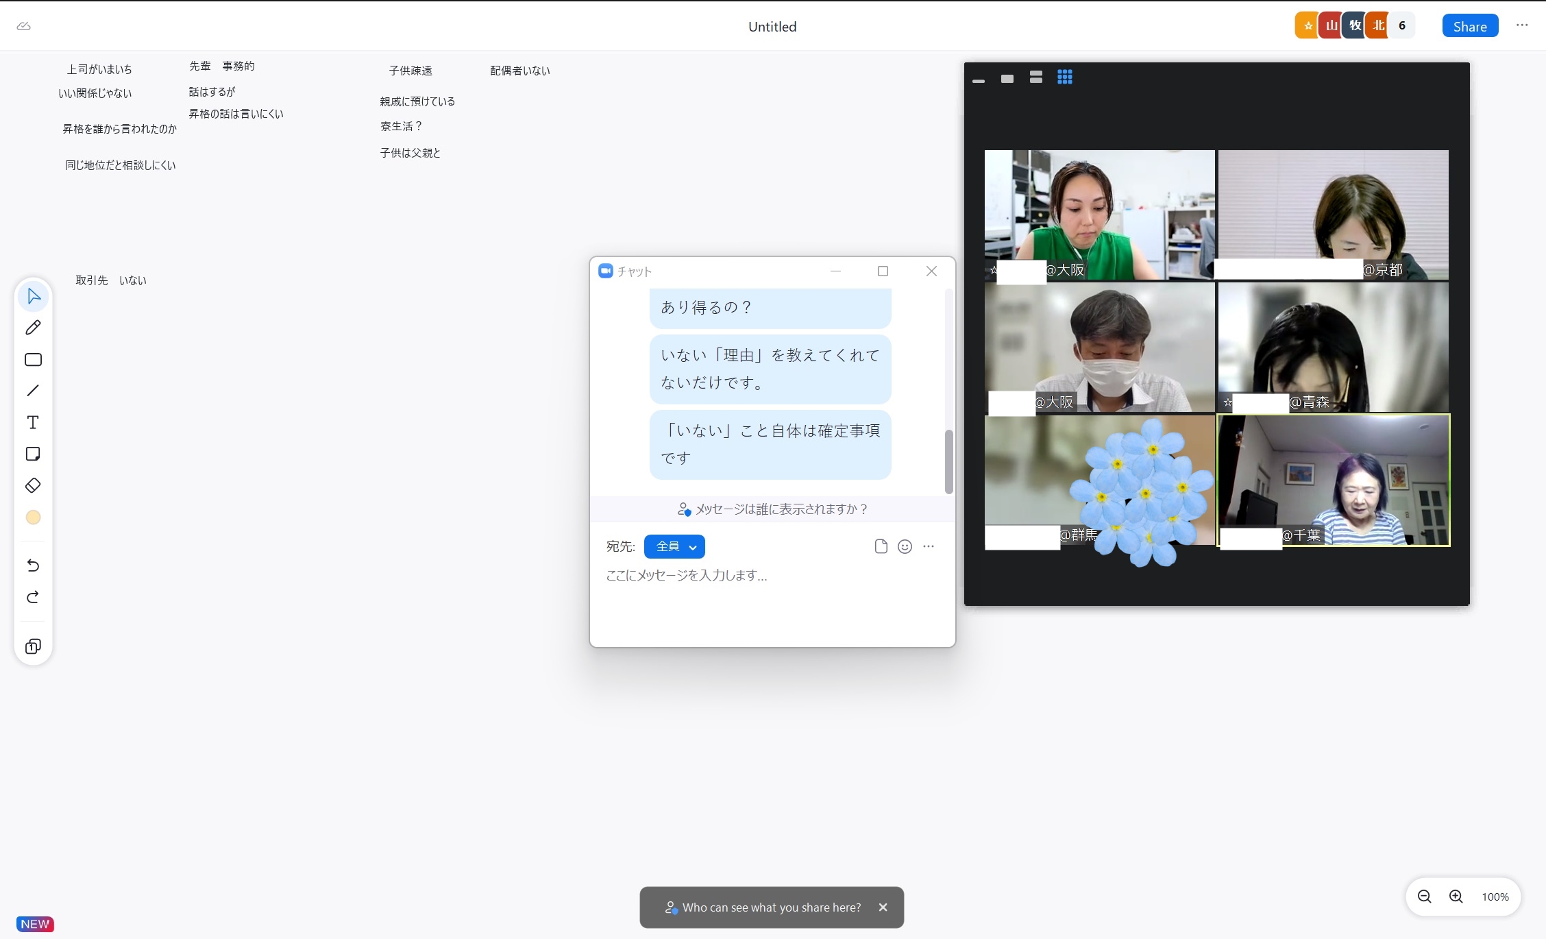Select the text tool
Screen dimensions: 1546x939
[x=33, y=422]
